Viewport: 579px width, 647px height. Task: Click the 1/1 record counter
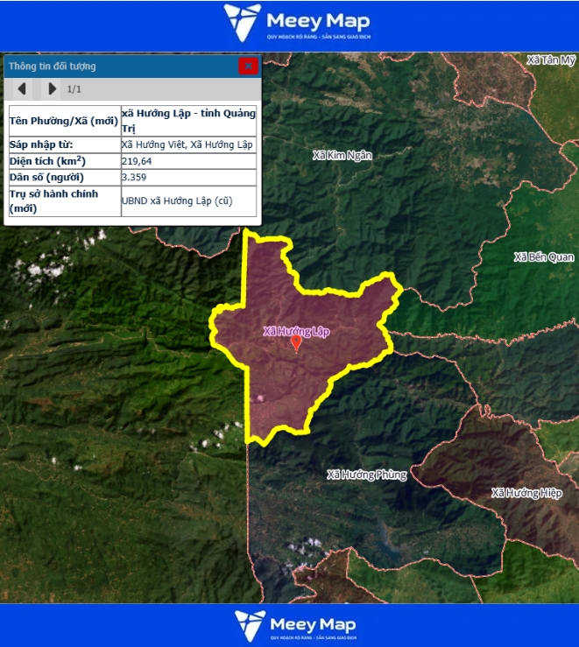74,89
